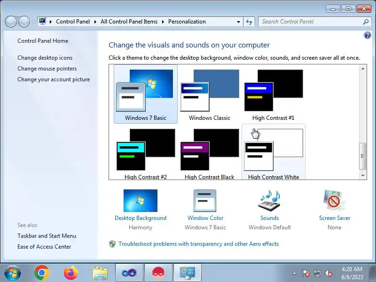Click the Window Color link text
This screenshot has height=282, width=376.
205,218
